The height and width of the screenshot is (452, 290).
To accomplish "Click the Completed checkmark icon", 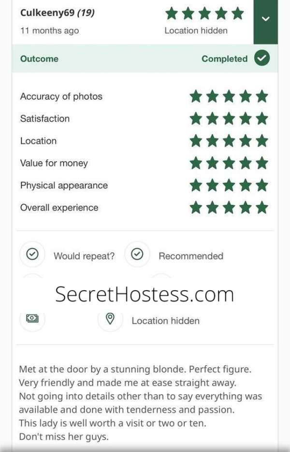I will pyautogui.click(x=262, y=58).
